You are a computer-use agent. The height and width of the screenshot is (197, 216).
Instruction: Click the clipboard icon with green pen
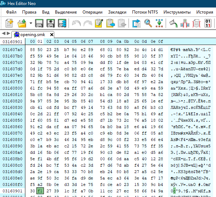pyautogui.click(x=99, y=23)
